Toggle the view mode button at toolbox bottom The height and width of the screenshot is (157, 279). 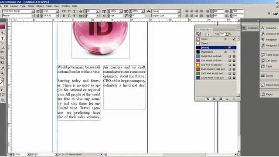[x=2, y=100]
